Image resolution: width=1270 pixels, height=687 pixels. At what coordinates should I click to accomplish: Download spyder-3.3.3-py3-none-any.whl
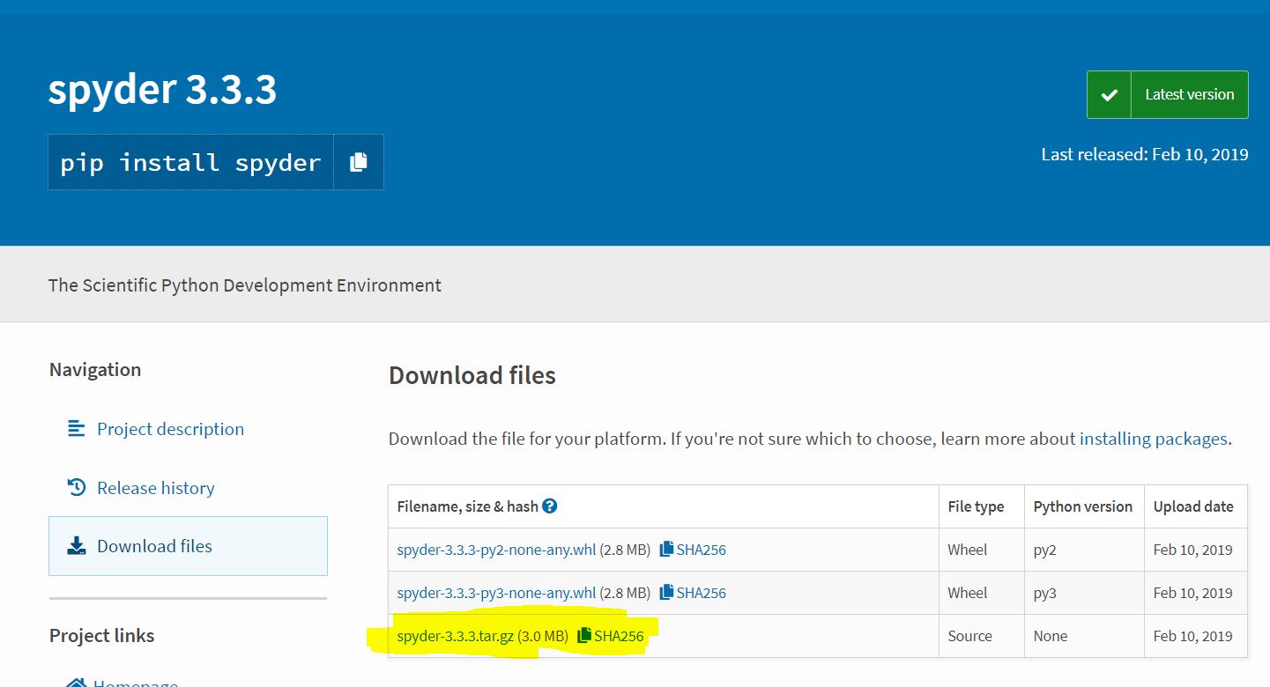496,593
